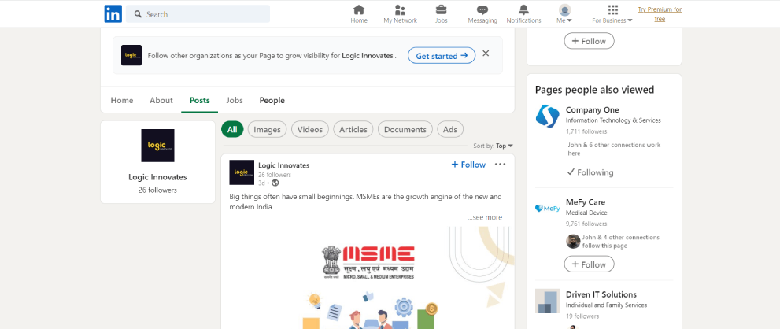The width and height of the screenshot is (780, 329).
Task: Open the People tab
Action: [x=272, y=100]
